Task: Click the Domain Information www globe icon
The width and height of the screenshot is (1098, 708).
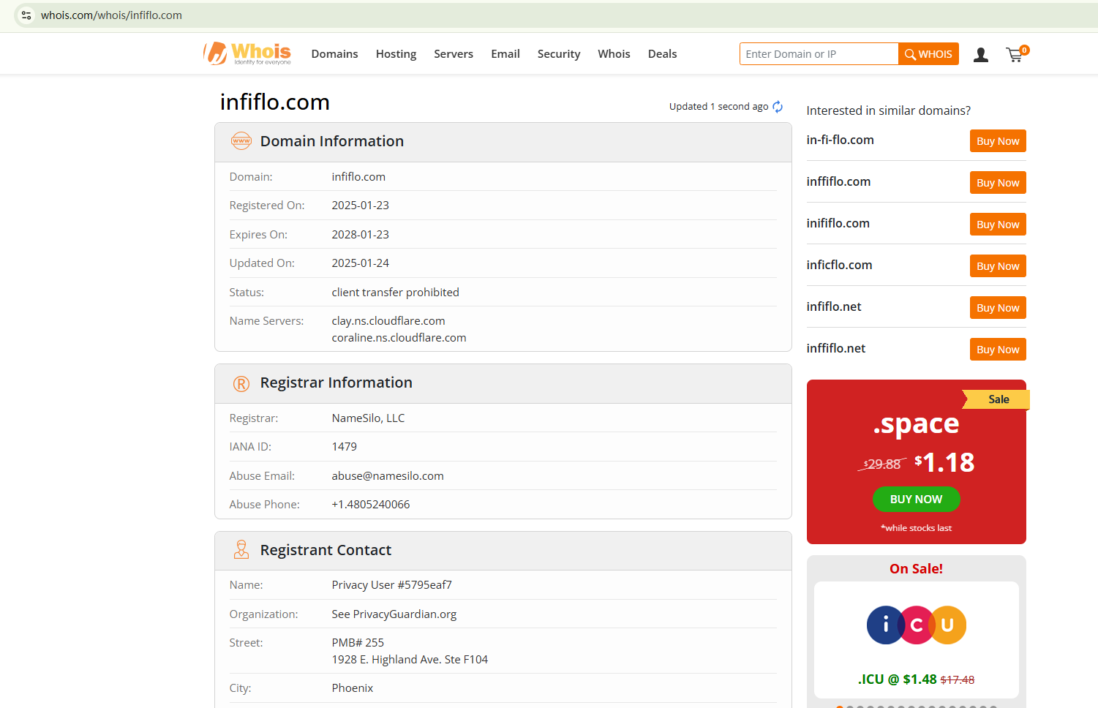Action: point(241,141)
